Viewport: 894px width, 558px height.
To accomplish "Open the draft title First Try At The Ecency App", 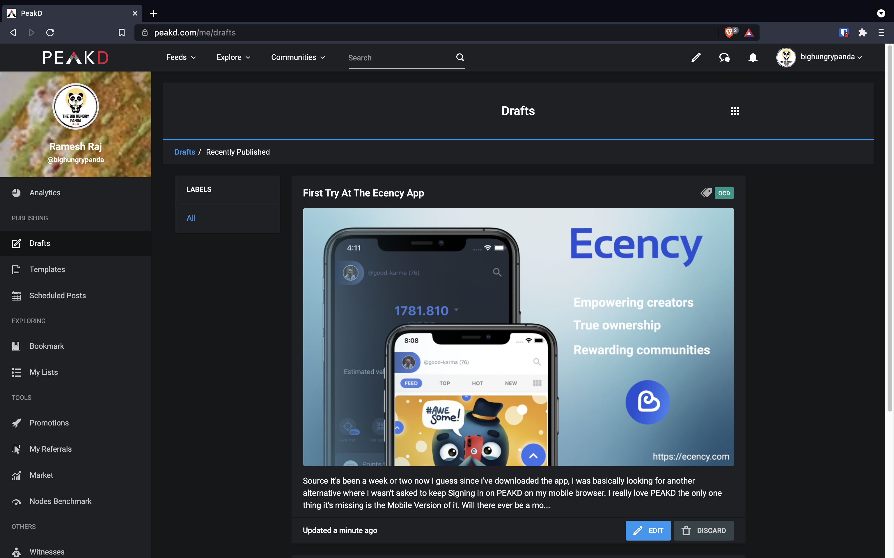I will [x=363, y=193].
